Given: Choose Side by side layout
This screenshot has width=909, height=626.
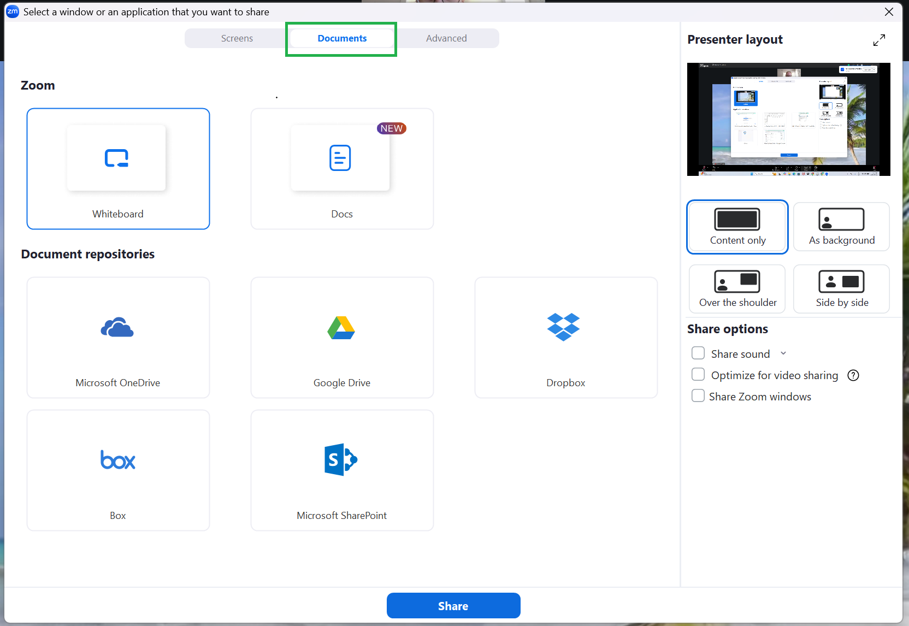Looking at the screenshot, I should (x=841, y=289).
